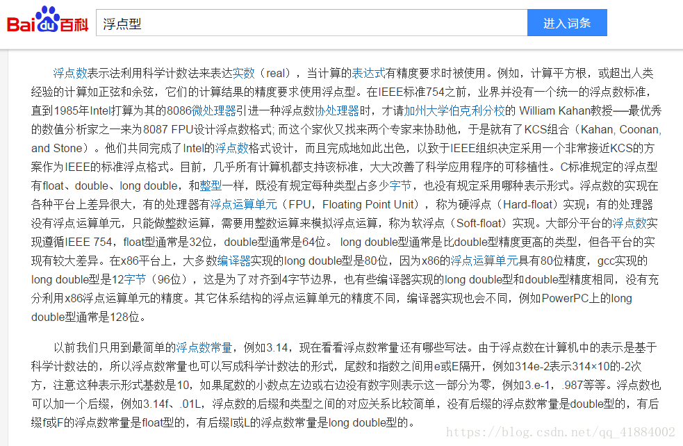The image size is (683, 446).
Task: Click the text Kahan, Coonan,
Action: click(621, 129)
